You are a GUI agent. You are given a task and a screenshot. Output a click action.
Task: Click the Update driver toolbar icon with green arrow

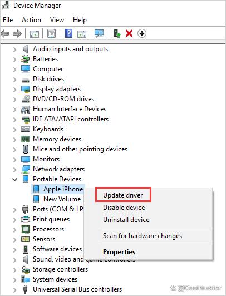(117, 33)
